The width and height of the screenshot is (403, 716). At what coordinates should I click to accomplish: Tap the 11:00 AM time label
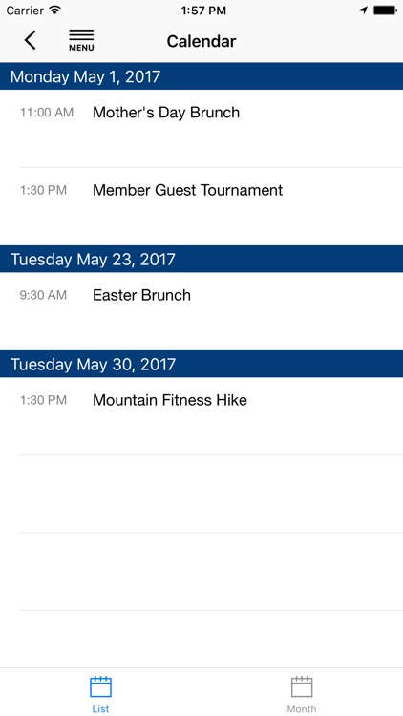click(47, 113)
